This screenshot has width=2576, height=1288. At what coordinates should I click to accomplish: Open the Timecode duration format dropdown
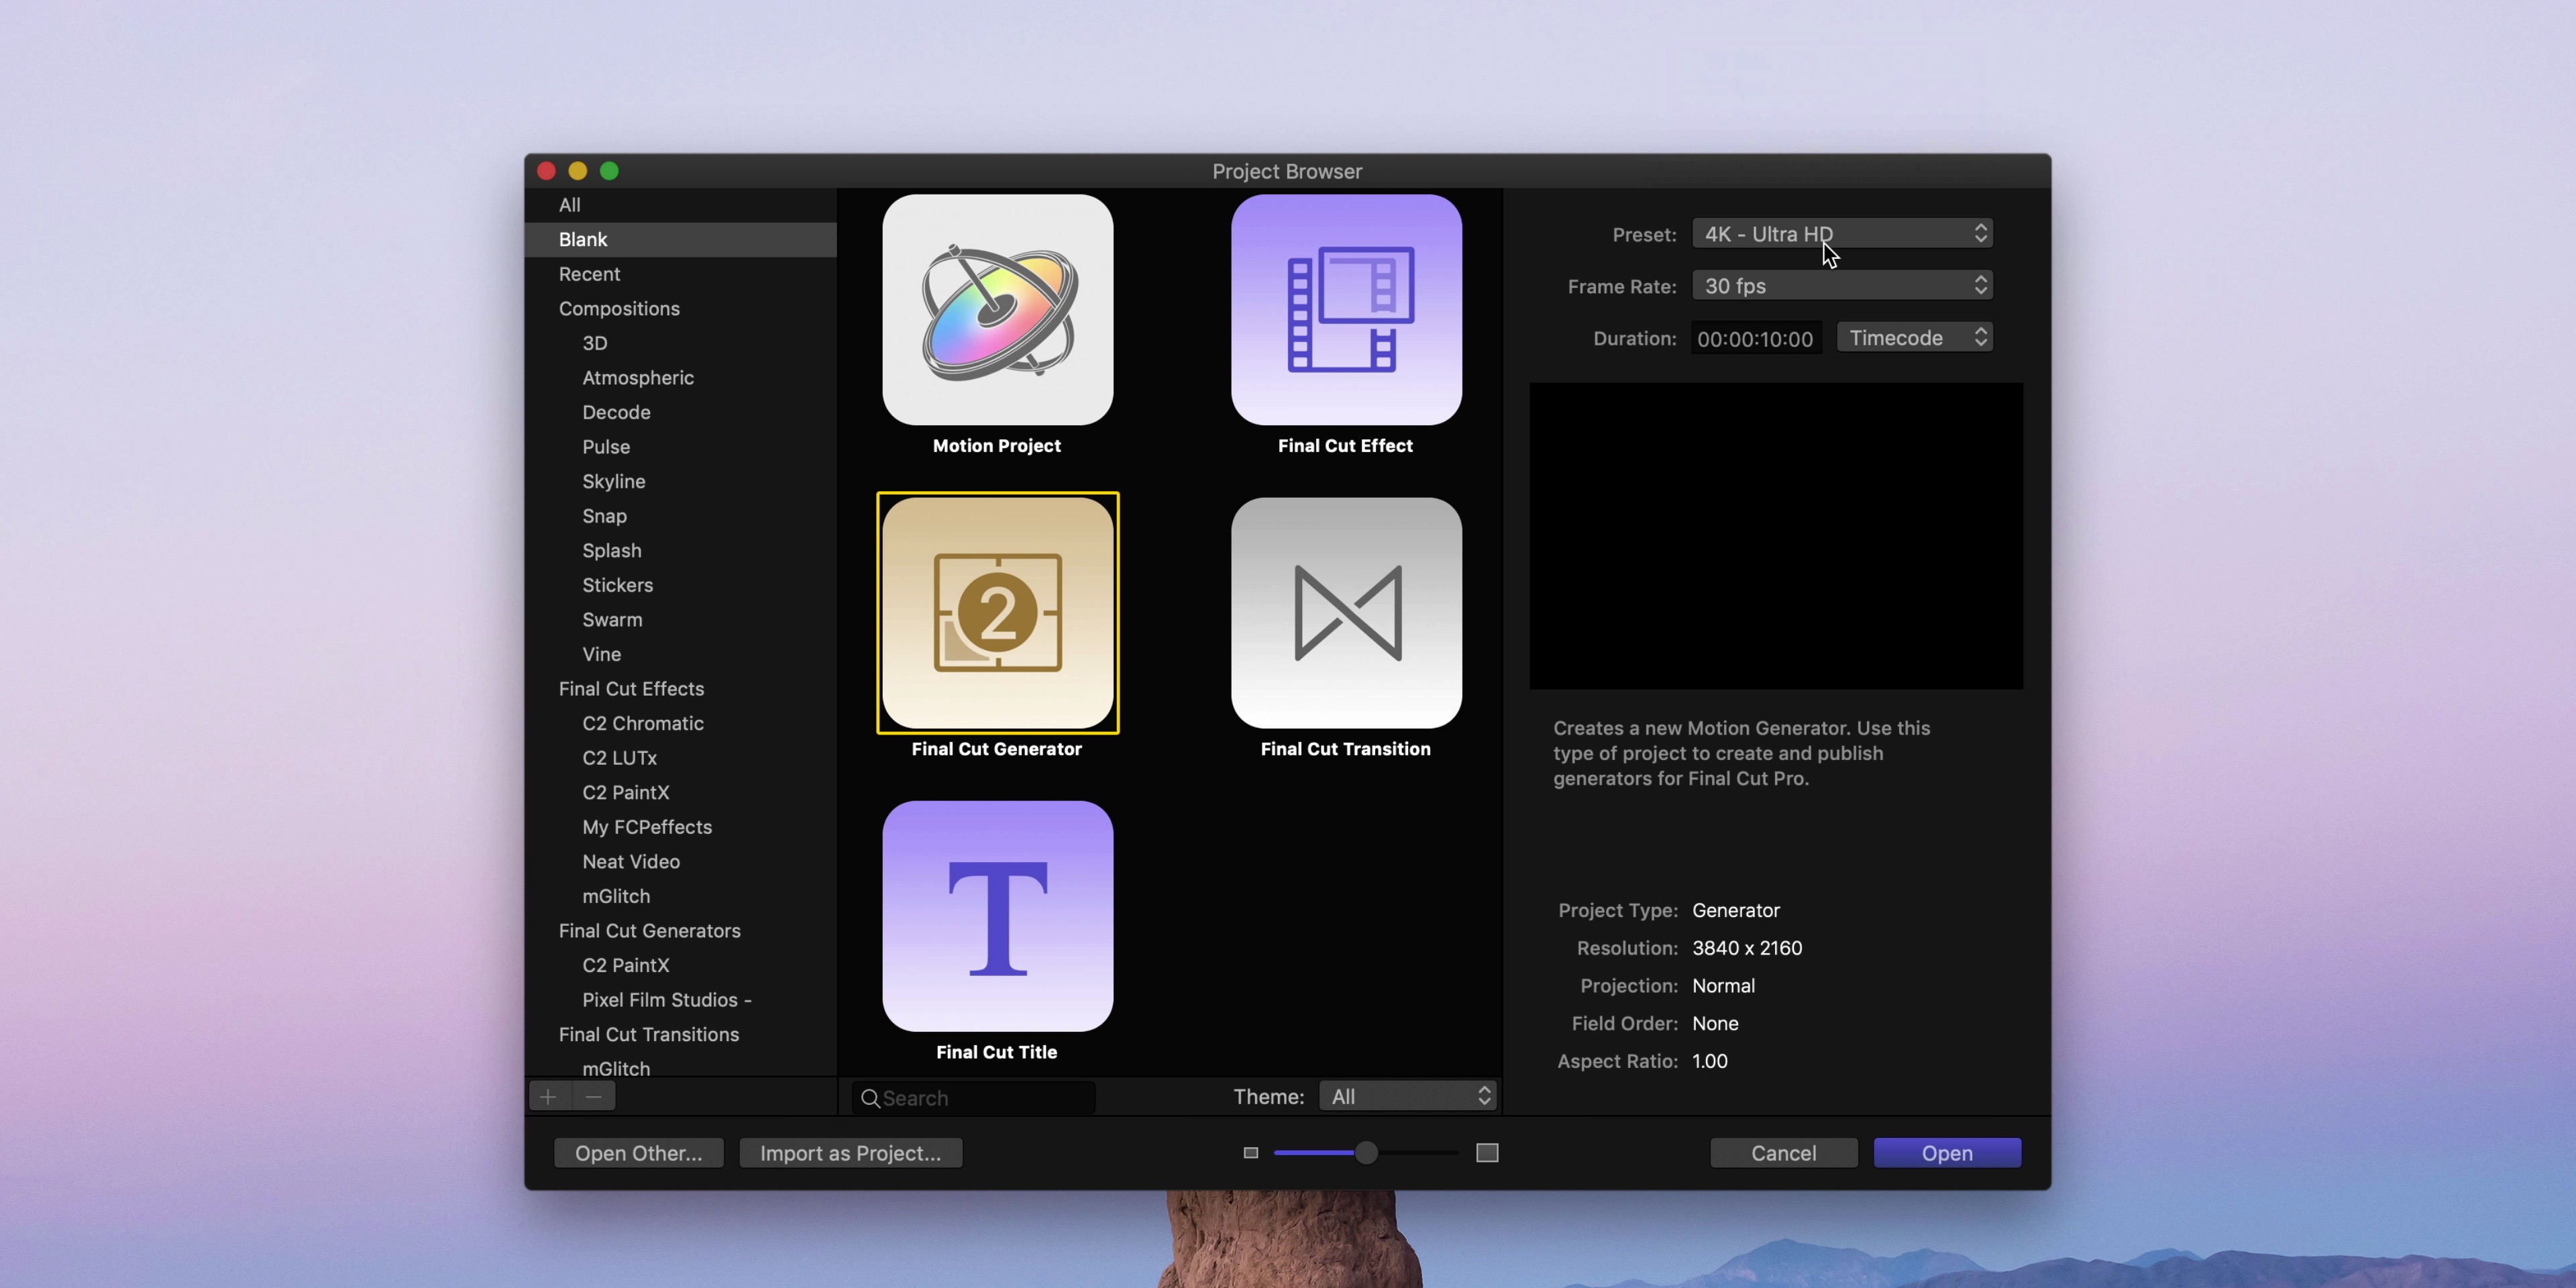pyautogui.click(x=1914, y=338)
